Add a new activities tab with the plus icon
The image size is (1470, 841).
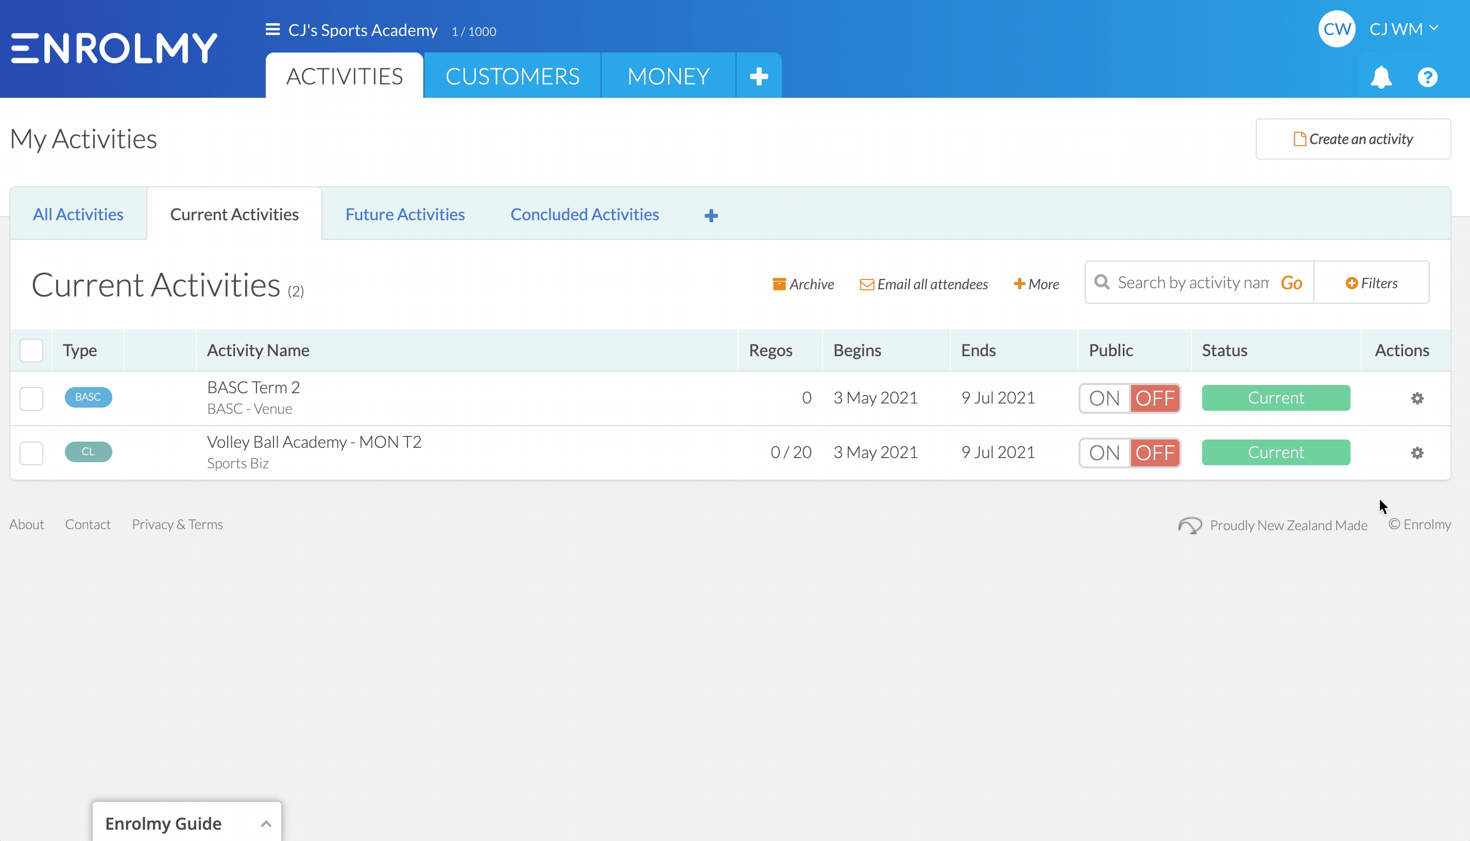(711, 216)
